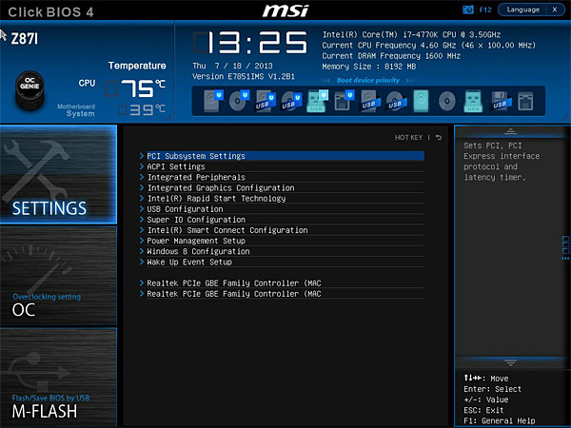
Task: Click the bottom handle of the help panel
Action: (510, 362)
